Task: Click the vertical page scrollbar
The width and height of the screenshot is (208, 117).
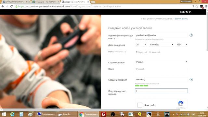Action: [207, 32]
